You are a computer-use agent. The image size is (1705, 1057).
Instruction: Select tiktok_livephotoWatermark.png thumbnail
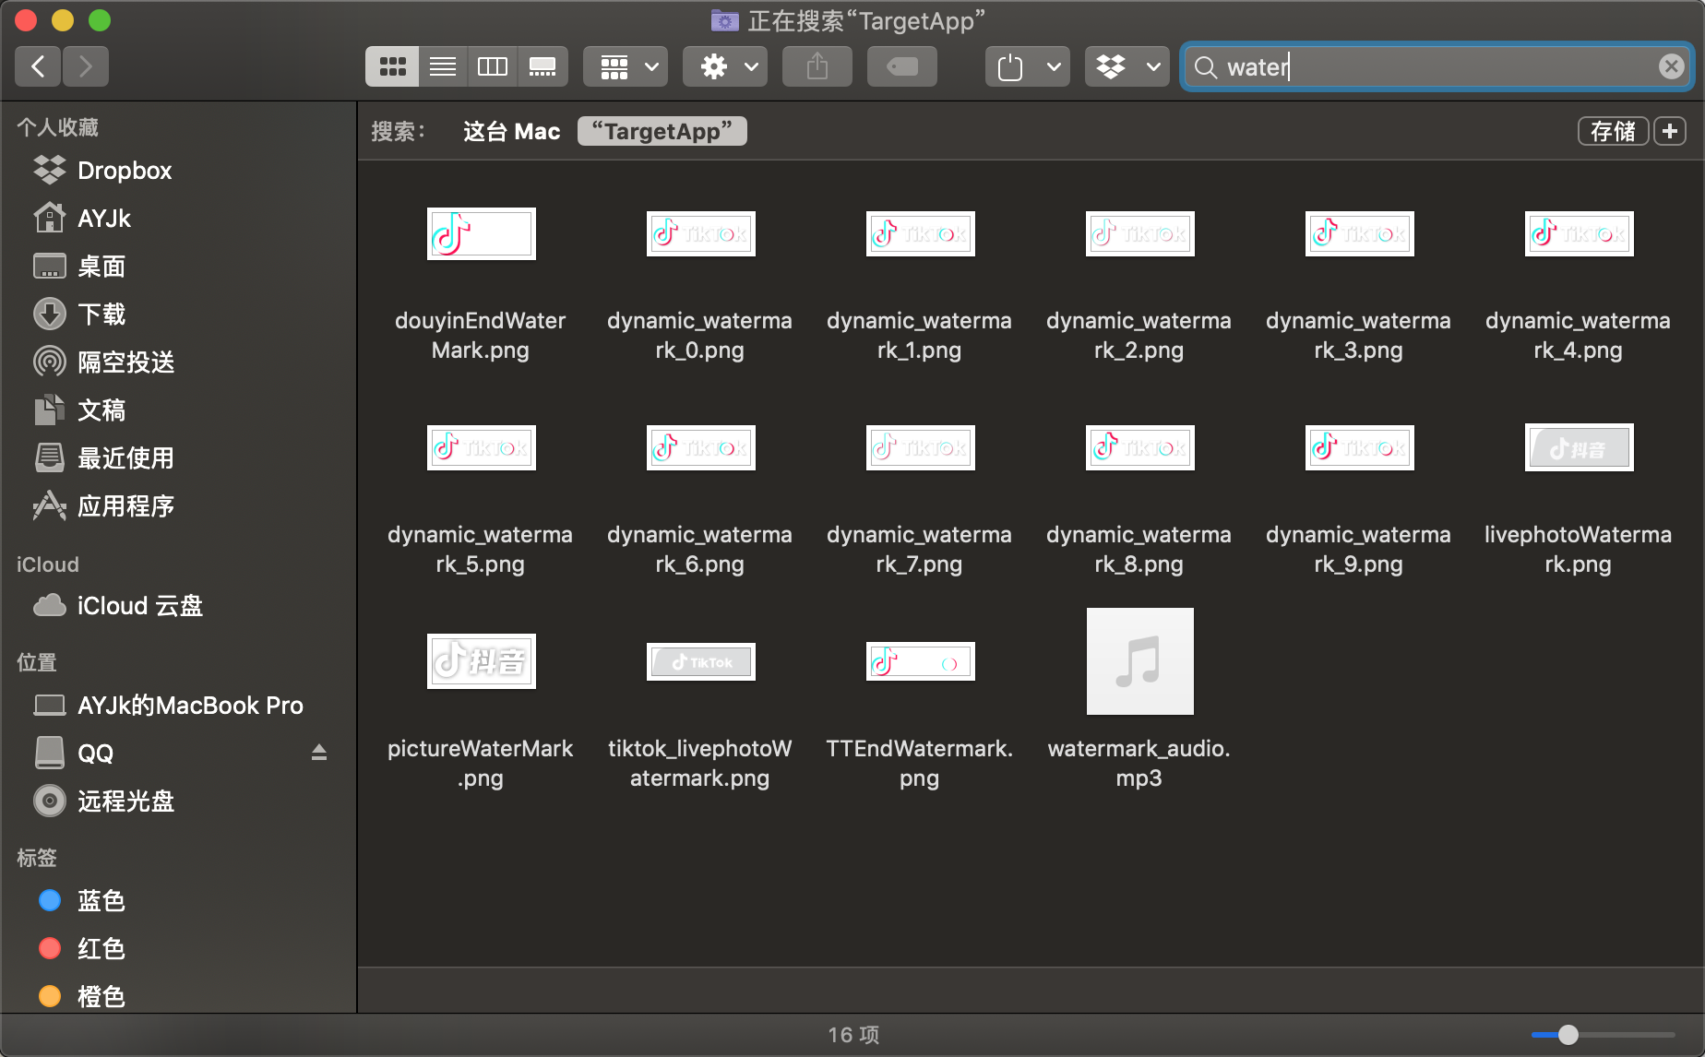700,661
